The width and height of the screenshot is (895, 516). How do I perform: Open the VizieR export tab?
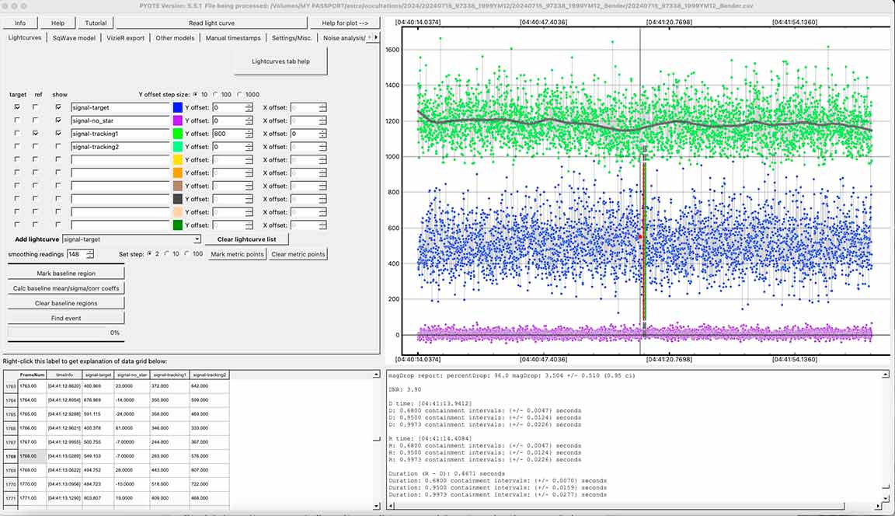point(126,38)
